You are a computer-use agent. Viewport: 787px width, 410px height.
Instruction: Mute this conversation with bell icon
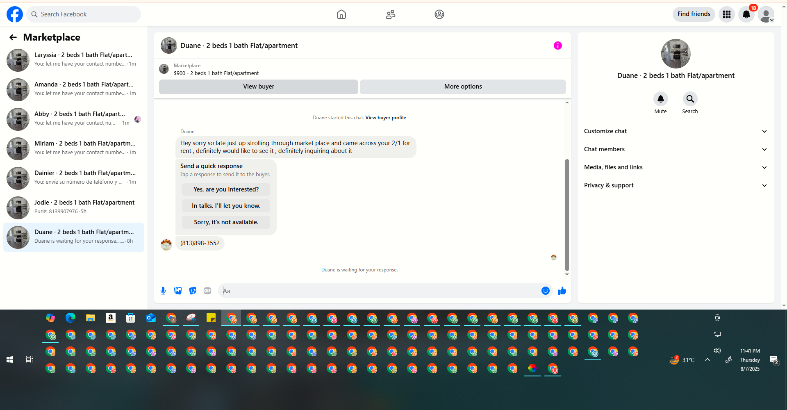click(x=660, y=99)
